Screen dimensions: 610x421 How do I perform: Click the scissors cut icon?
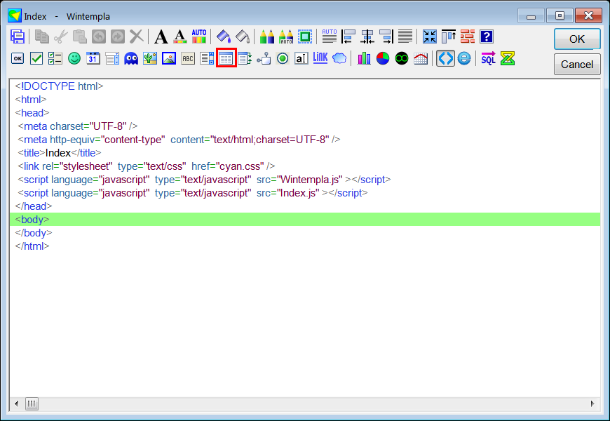point(61,36)
